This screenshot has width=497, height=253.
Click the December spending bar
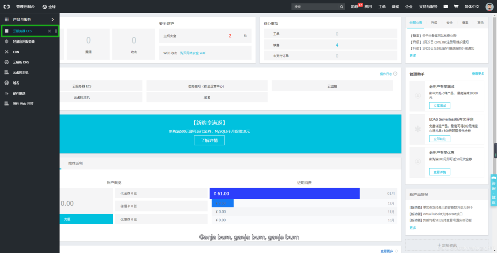coord(223,203)
